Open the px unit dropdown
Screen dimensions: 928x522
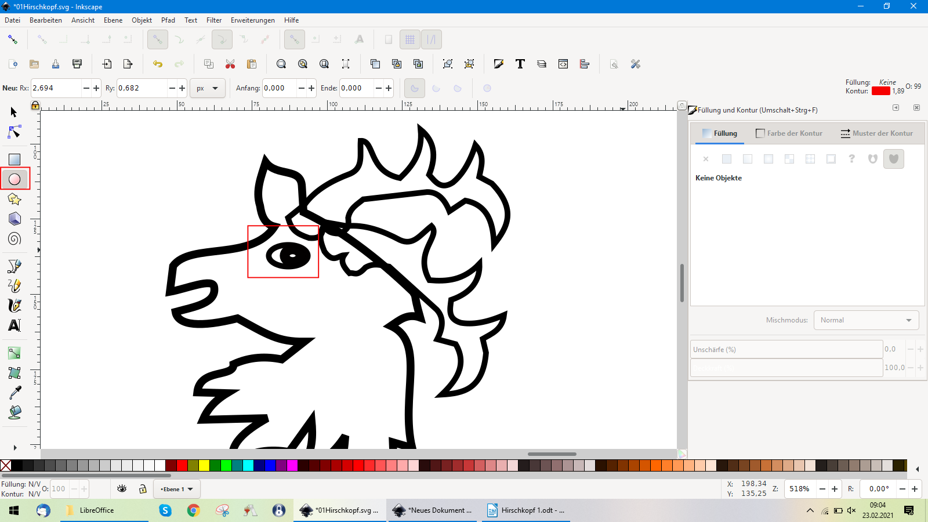pos(207,88)
